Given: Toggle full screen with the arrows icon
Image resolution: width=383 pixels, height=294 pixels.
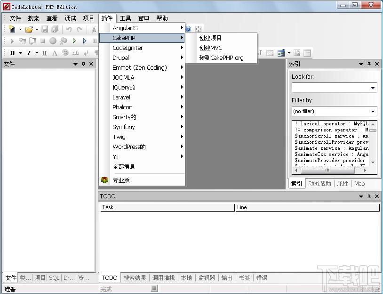Looking at the screenshot, I should pyautogui.click(x=198, y=29).
